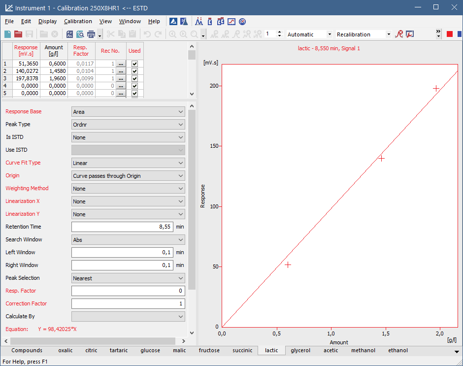Open the Calibration menu
Image resolution: width=463 pixels, height=366 pixels.
[x=78, y=22]
